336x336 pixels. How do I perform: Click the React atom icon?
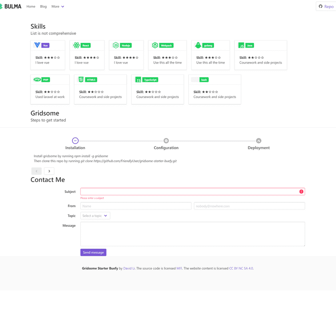[x=76, y=45]
